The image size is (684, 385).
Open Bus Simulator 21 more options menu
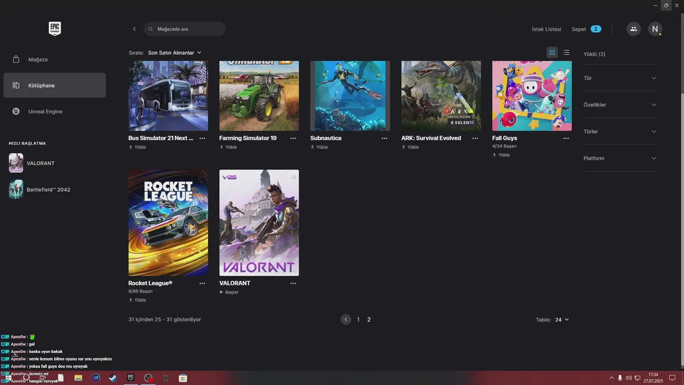202,138
